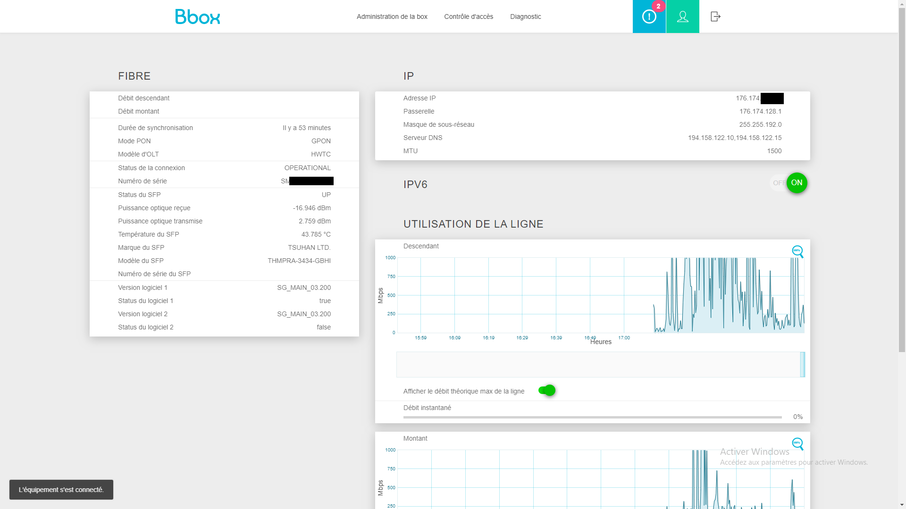
Task: Open the user account icon
Action: point(682,16)
